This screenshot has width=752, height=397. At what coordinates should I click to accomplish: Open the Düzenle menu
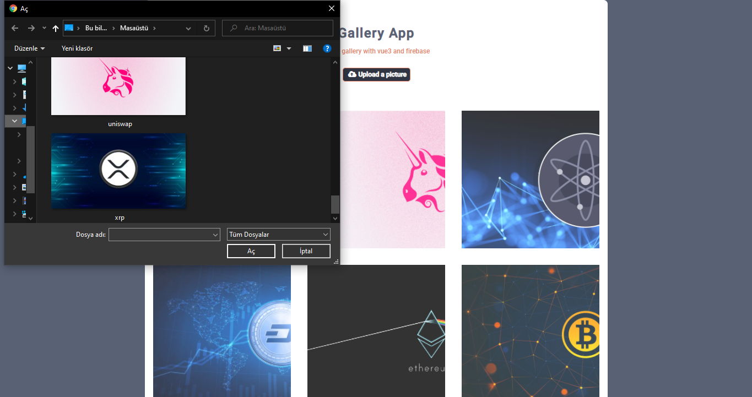pyautogui.click(x=30, y=48)
